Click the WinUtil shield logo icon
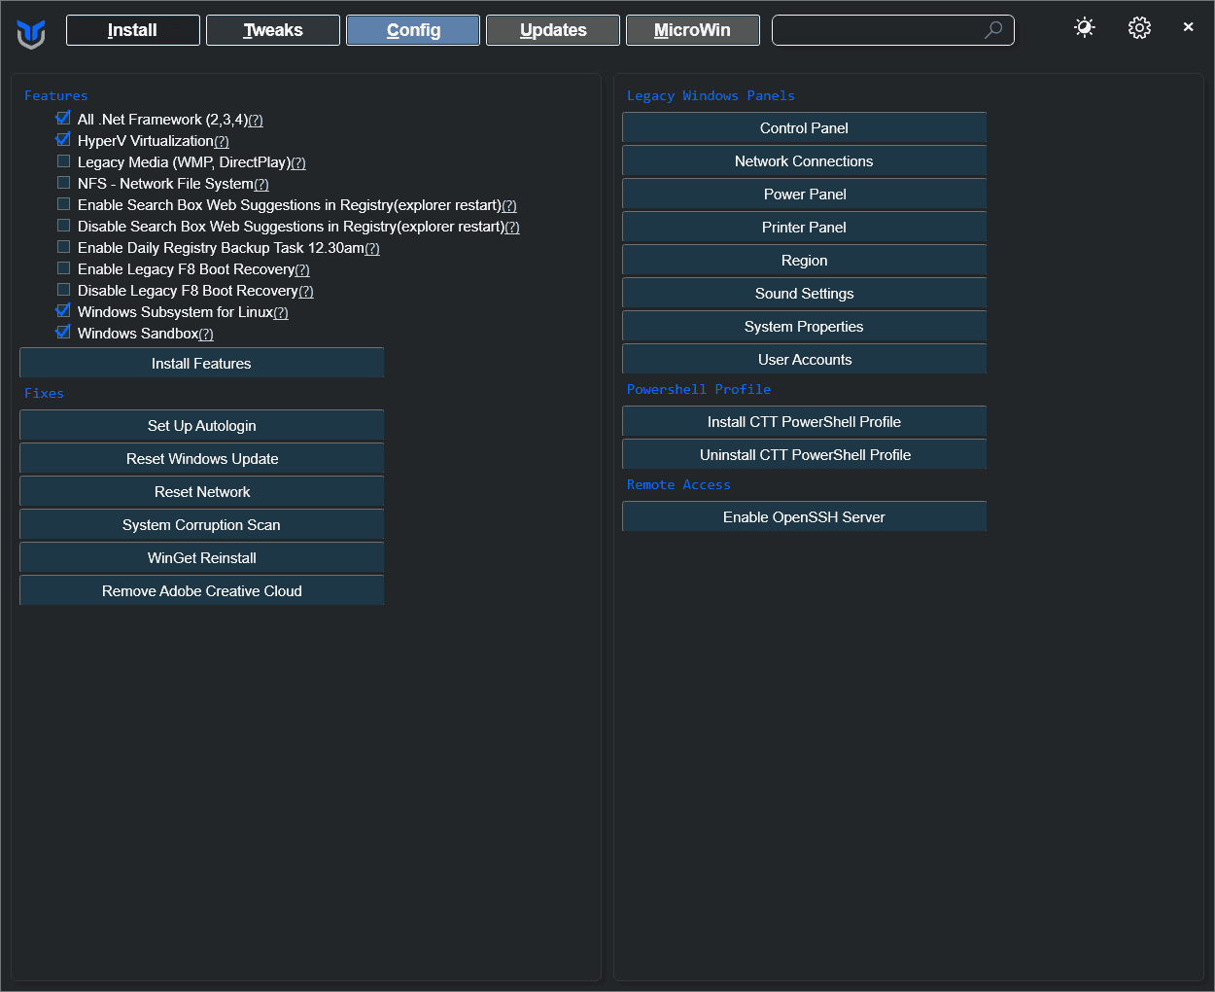Viewport: 1215px width, 992px height. tap(31, 34)
